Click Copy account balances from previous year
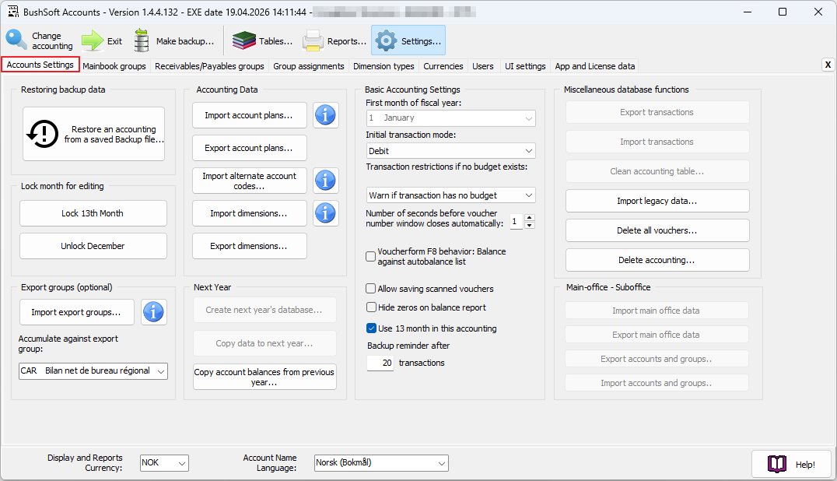 point(264,377)
